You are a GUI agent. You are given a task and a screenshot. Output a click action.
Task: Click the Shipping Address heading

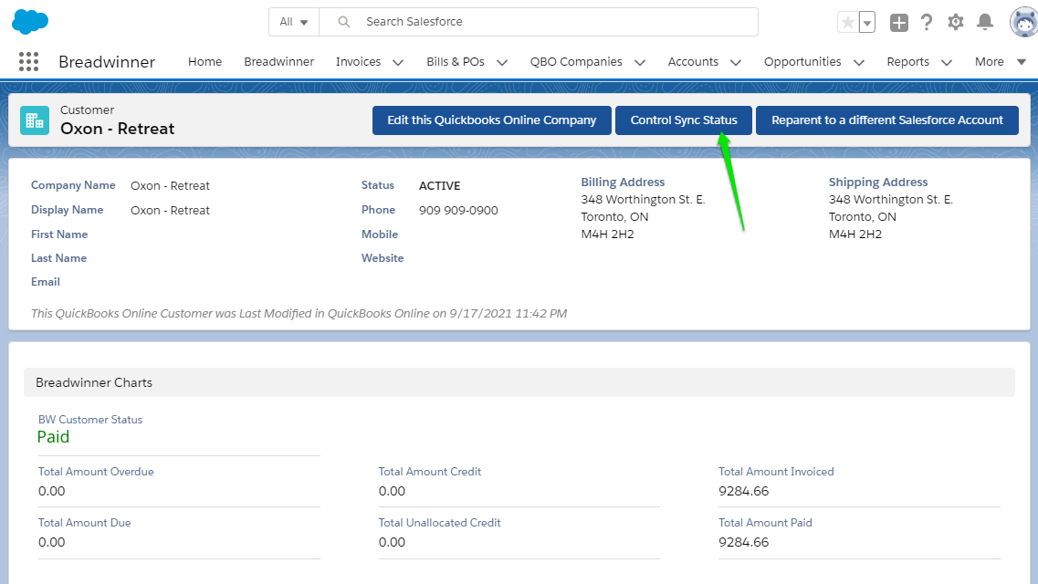tap(878, 182)
